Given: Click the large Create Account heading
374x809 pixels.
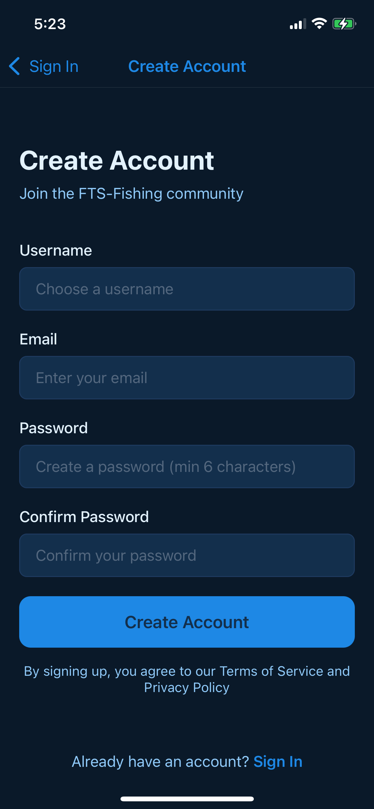Looking at the screenshot, I should [x=117, y=160].
